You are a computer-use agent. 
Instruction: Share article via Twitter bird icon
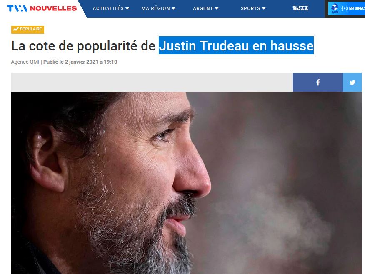[352, 82]
